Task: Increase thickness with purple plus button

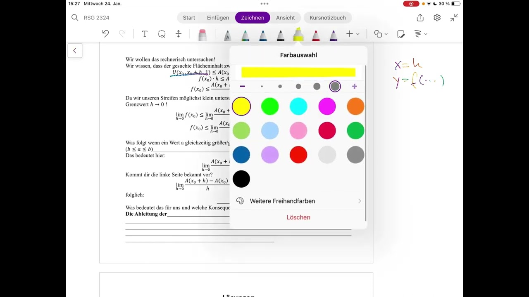Action: [355, 86]
